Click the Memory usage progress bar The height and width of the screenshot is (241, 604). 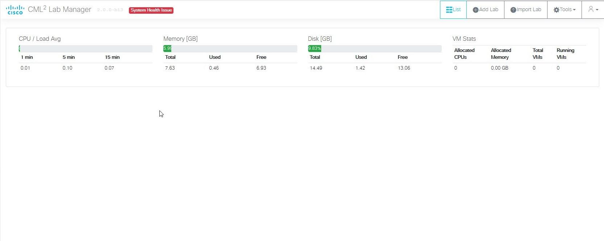230,48
